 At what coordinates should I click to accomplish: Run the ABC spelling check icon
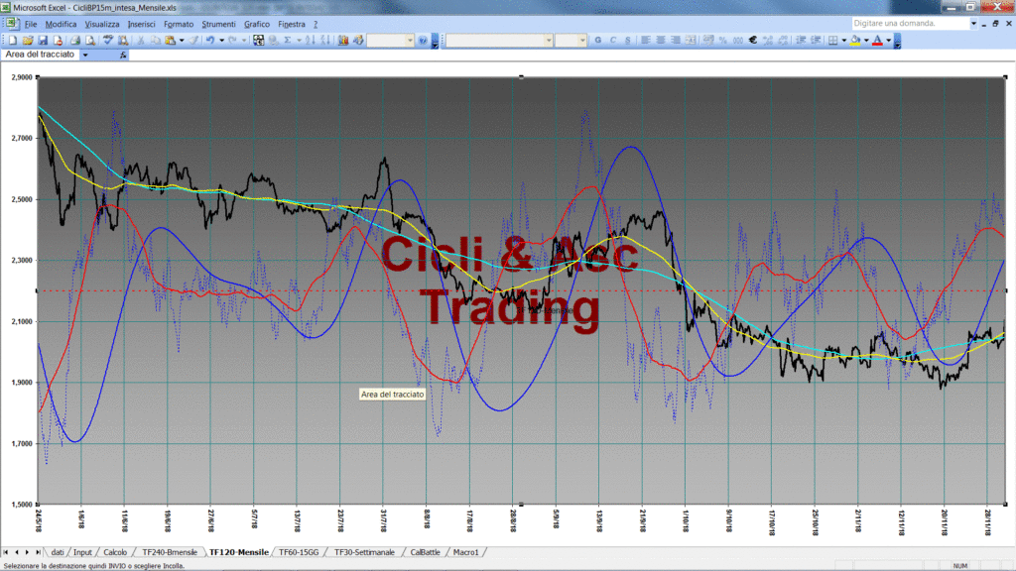pyautogui.click(x=108, y=40)
